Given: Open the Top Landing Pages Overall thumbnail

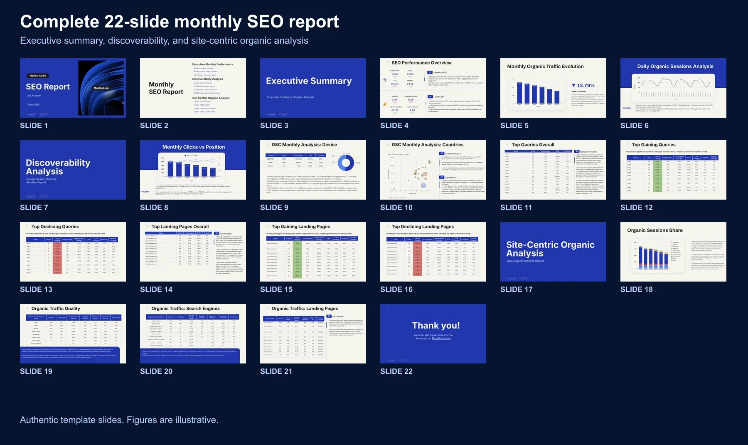Looking at the screenshot, I should pyautogui.click(x=193, y=252).
